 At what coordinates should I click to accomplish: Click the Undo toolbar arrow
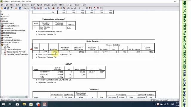(x=24, y=8)
